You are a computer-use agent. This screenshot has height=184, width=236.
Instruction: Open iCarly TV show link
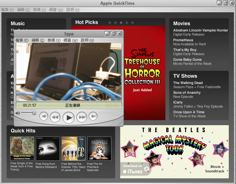click(178, 103)
